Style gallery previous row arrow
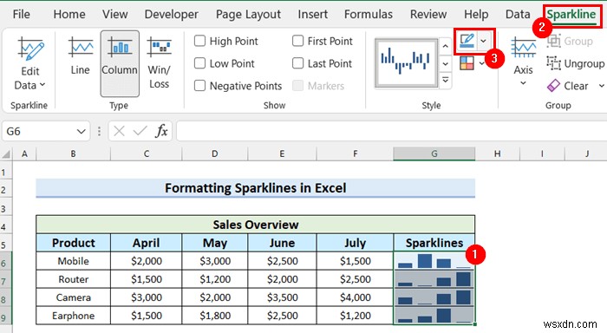 click(x=446, y=47)
